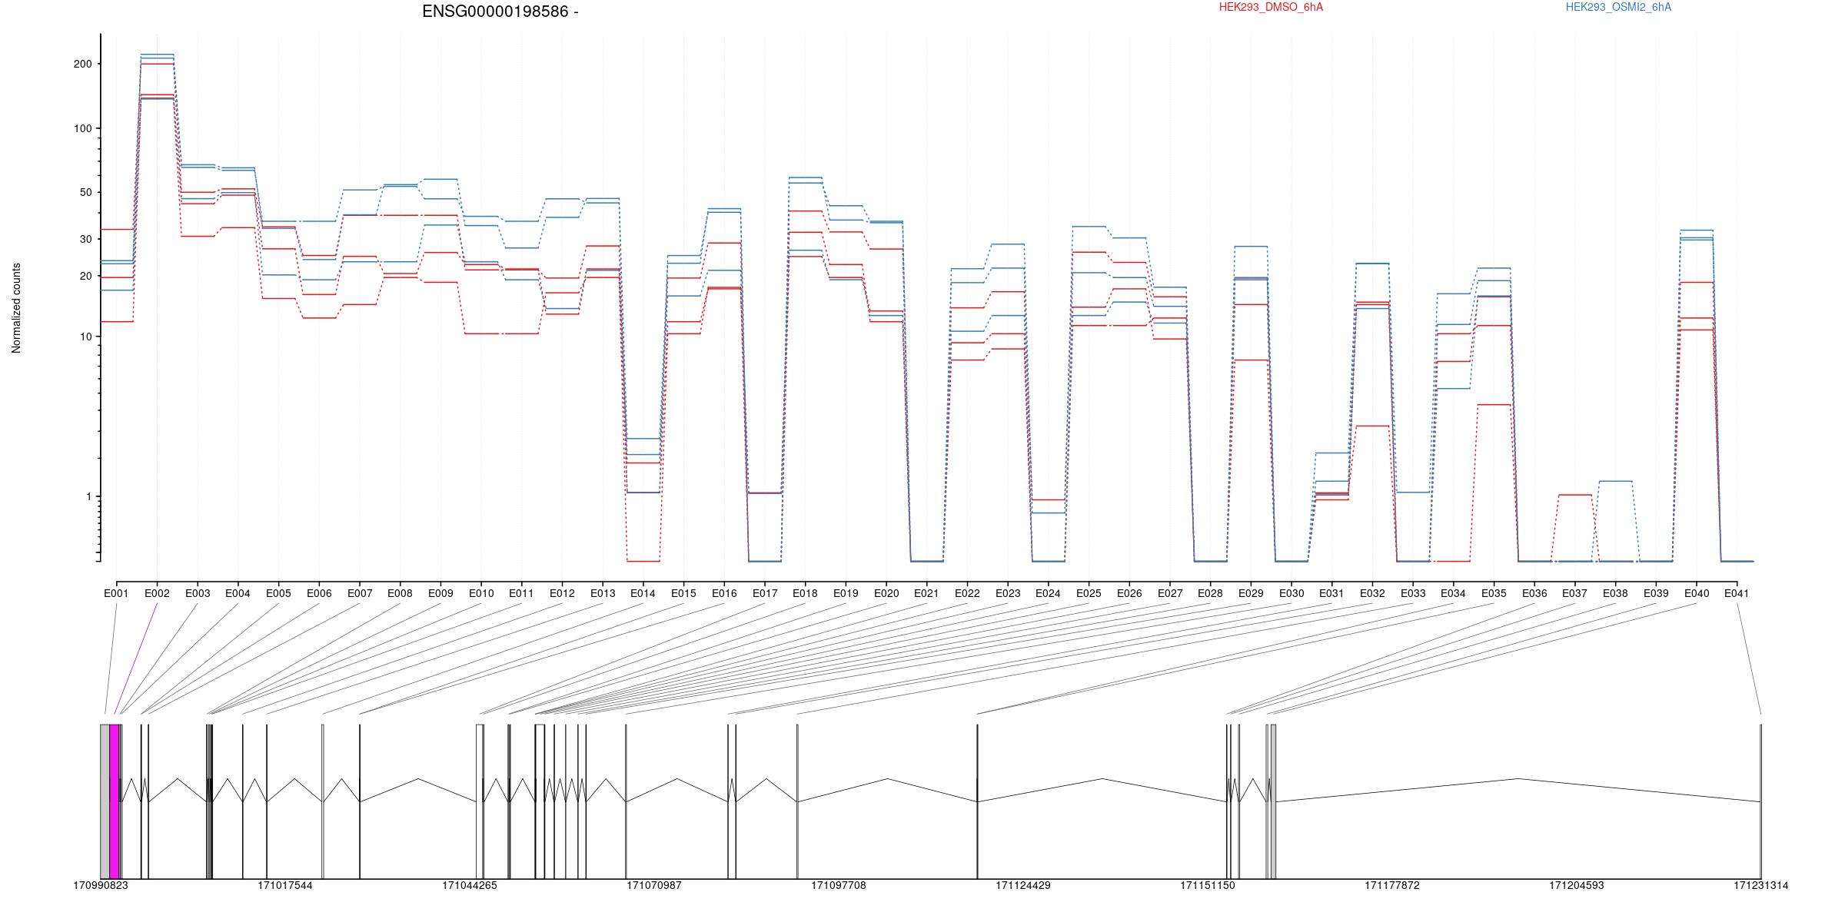Click the magenta highlighted exon in gene model
The image size is (1845, 922).
click(x=115, y=801)
